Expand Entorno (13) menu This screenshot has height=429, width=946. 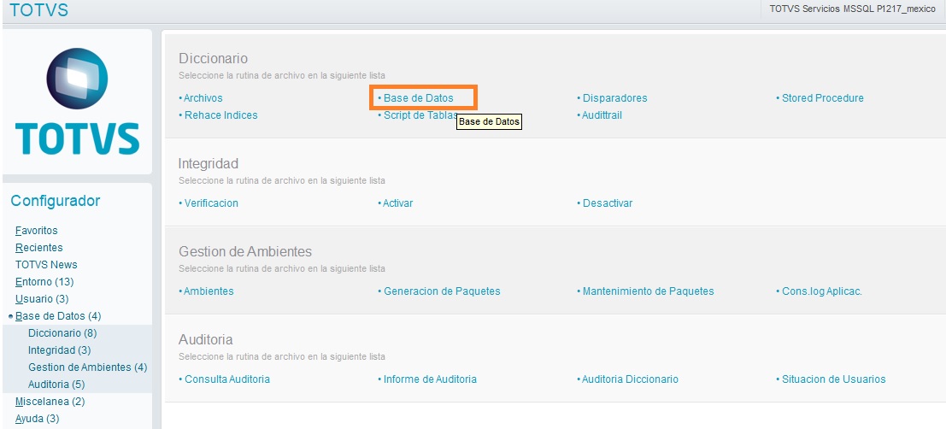point(44,281)
